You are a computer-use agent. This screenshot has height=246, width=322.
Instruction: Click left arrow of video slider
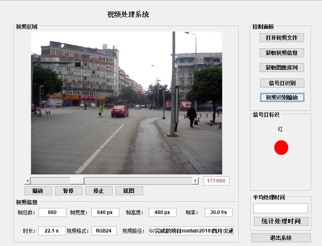pyautogui.click(x=27, y=181)
